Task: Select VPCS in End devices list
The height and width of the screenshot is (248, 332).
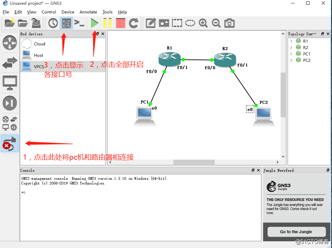Action: pyautogui.click(x=63, y=67)
